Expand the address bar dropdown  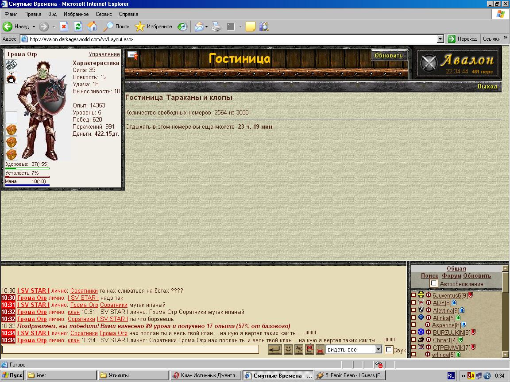[x=440, y=39]
